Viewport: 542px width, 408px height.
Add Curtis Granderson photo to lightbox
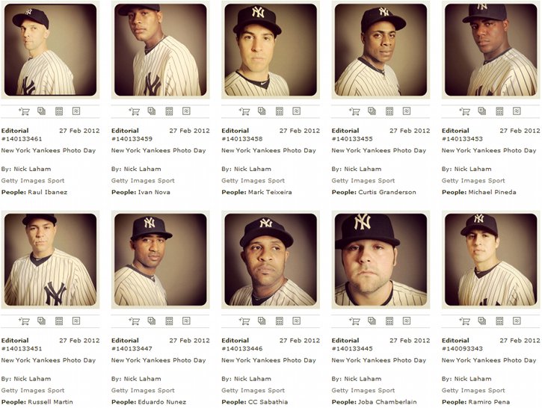pos(372,111)
